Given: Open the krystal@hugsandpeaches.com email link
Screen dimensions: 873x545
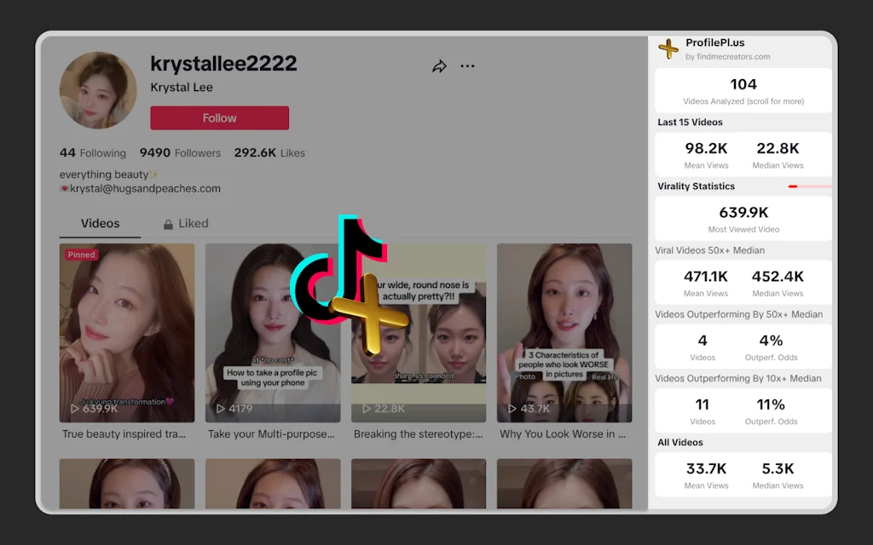Looking at the screenshot, I should 143,188.
